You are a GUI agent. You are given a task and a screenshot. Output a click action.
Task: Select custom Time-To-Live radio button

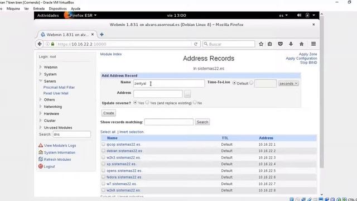point(251,83)
